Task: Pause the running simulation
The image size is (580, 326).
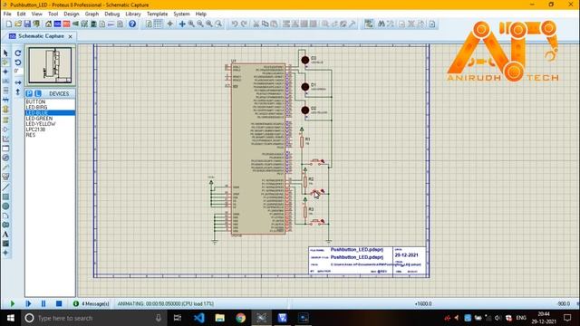Action: coord(43,303)
